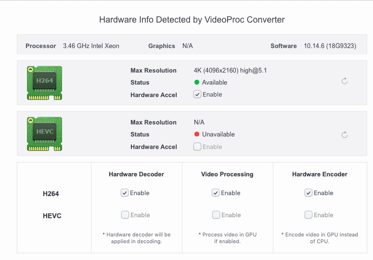The image size is (373, 260).
Task: Click the software version 10.14.6 text
Action: tap(330, 46)
